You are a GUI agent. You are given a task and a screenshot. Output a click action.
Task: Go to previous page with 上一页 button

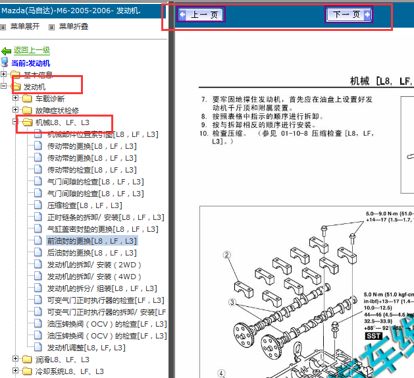coord(201,14)
